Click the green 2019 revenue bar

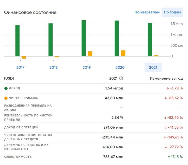coord(84,38)
